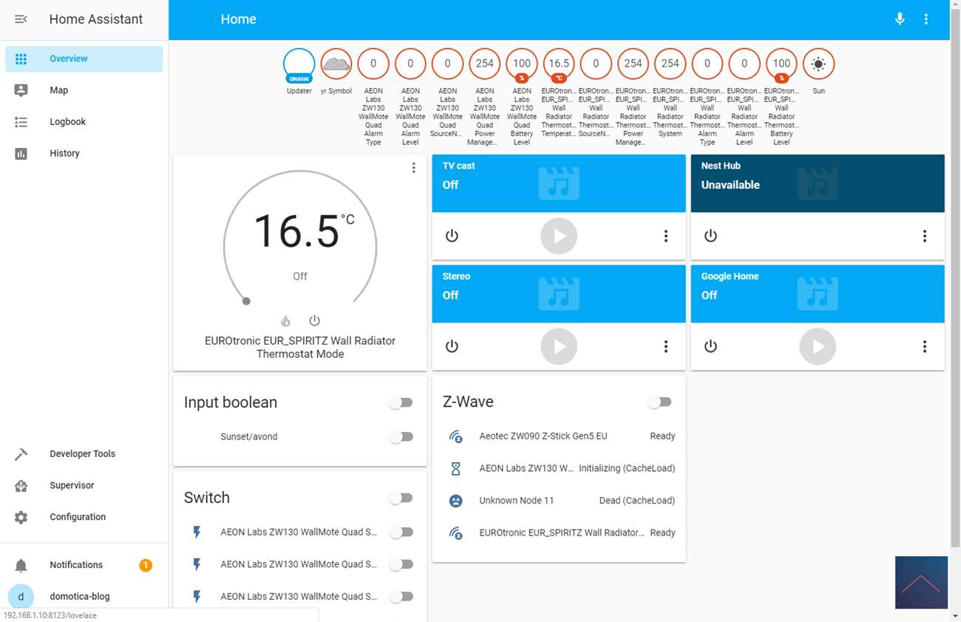
Task: Open Logbook in the sidebar
Action: 67,122
